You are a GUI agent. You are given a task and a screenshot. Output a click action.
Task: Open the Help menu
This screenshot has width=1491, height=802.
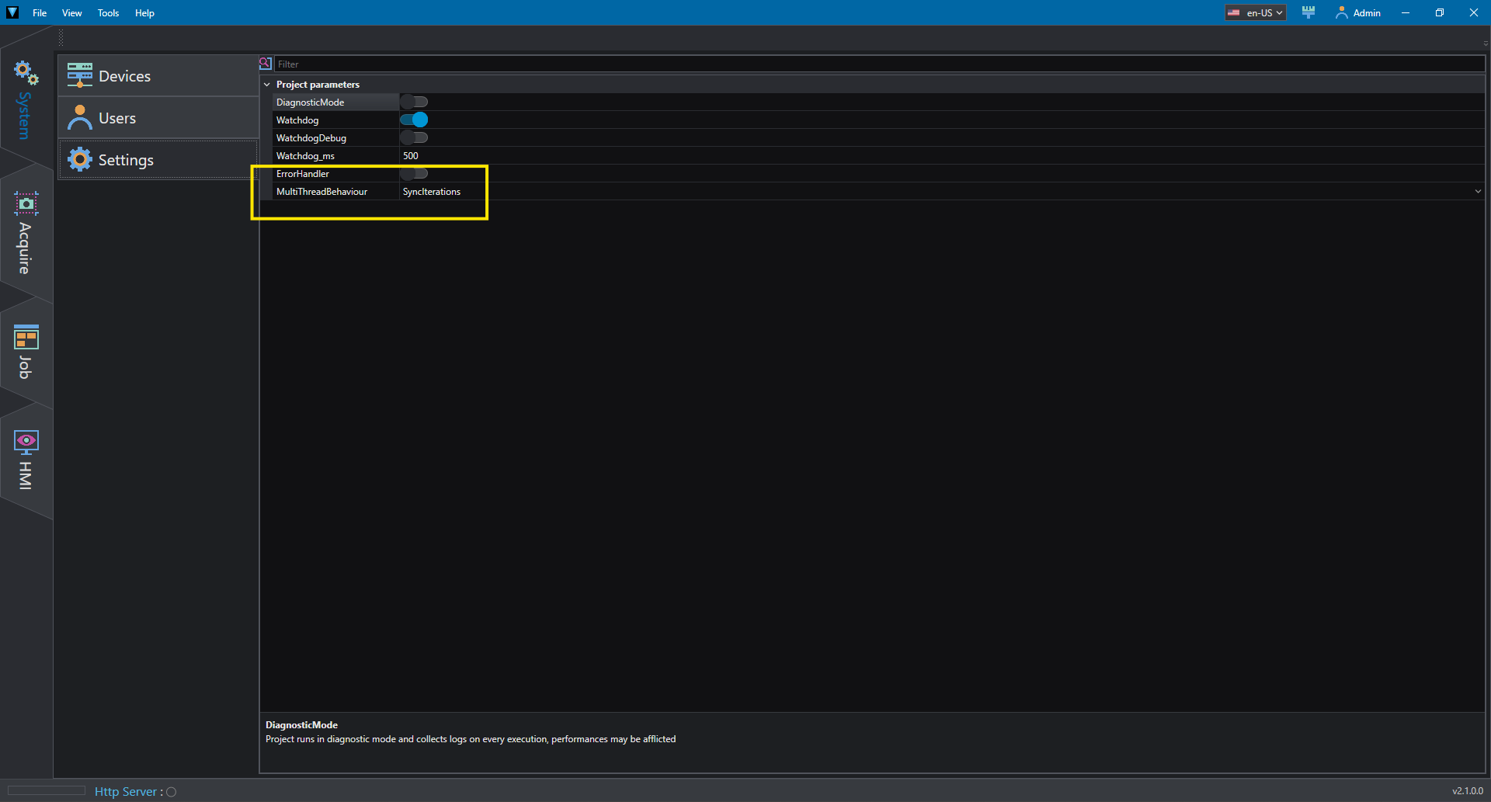(x=144, y=12)
